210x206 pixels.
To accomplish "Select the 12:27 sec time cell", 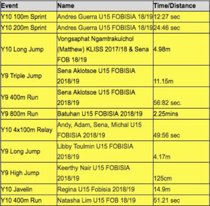I will tap(181, 17).
